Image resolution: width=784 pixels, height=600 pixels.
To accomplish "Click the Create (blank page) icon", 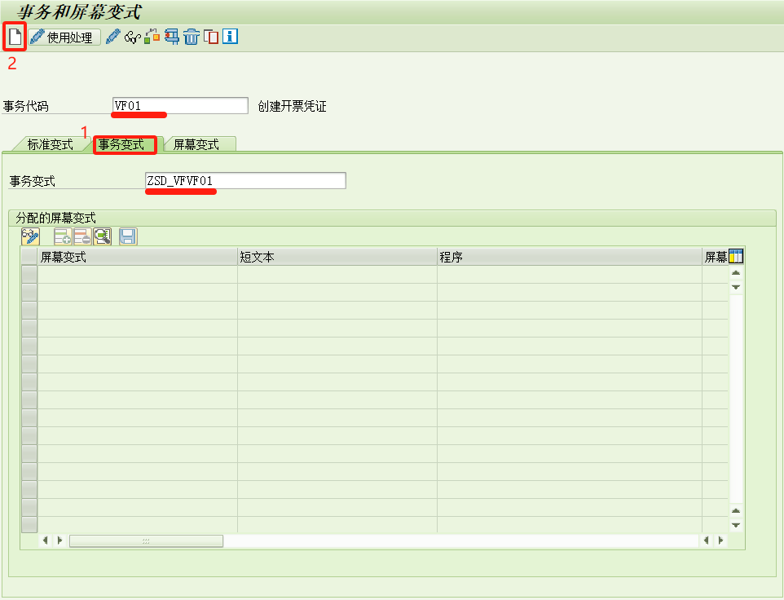I will coord(15,37).
